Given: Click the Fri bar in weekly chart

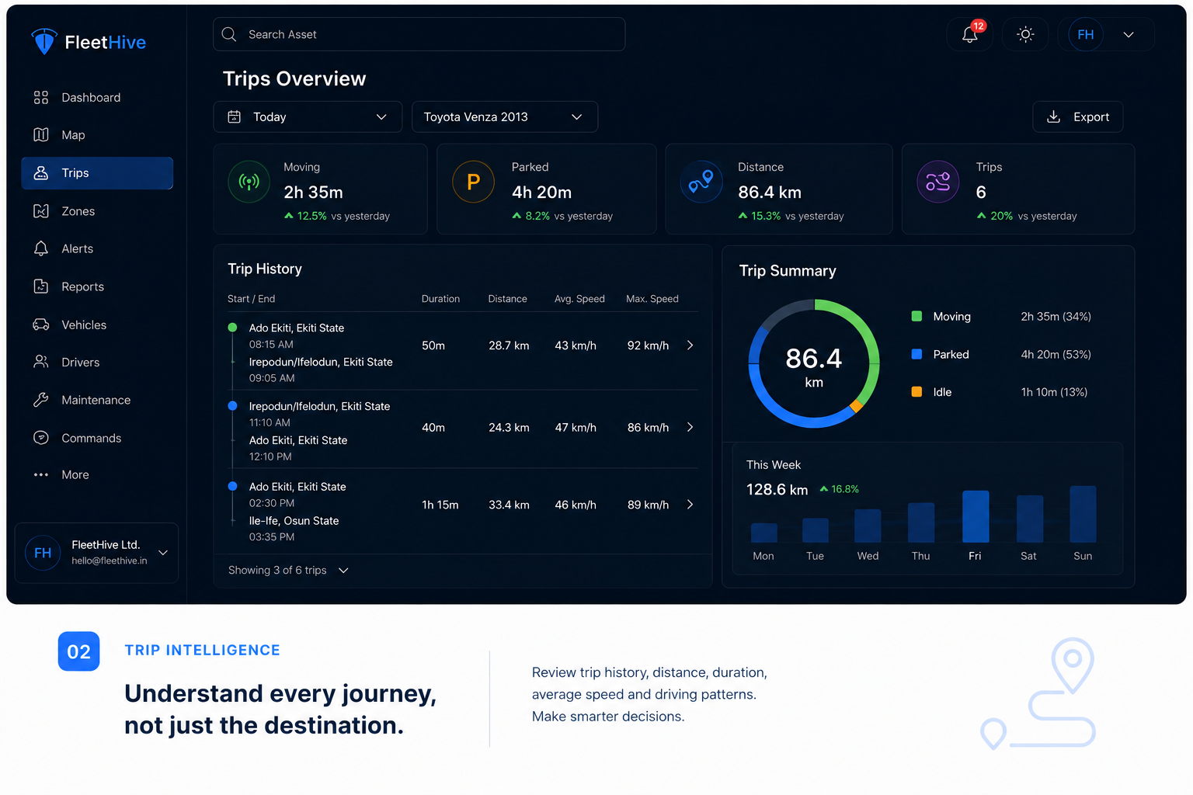Looking at the screenshot, I should tap(976, 516).
